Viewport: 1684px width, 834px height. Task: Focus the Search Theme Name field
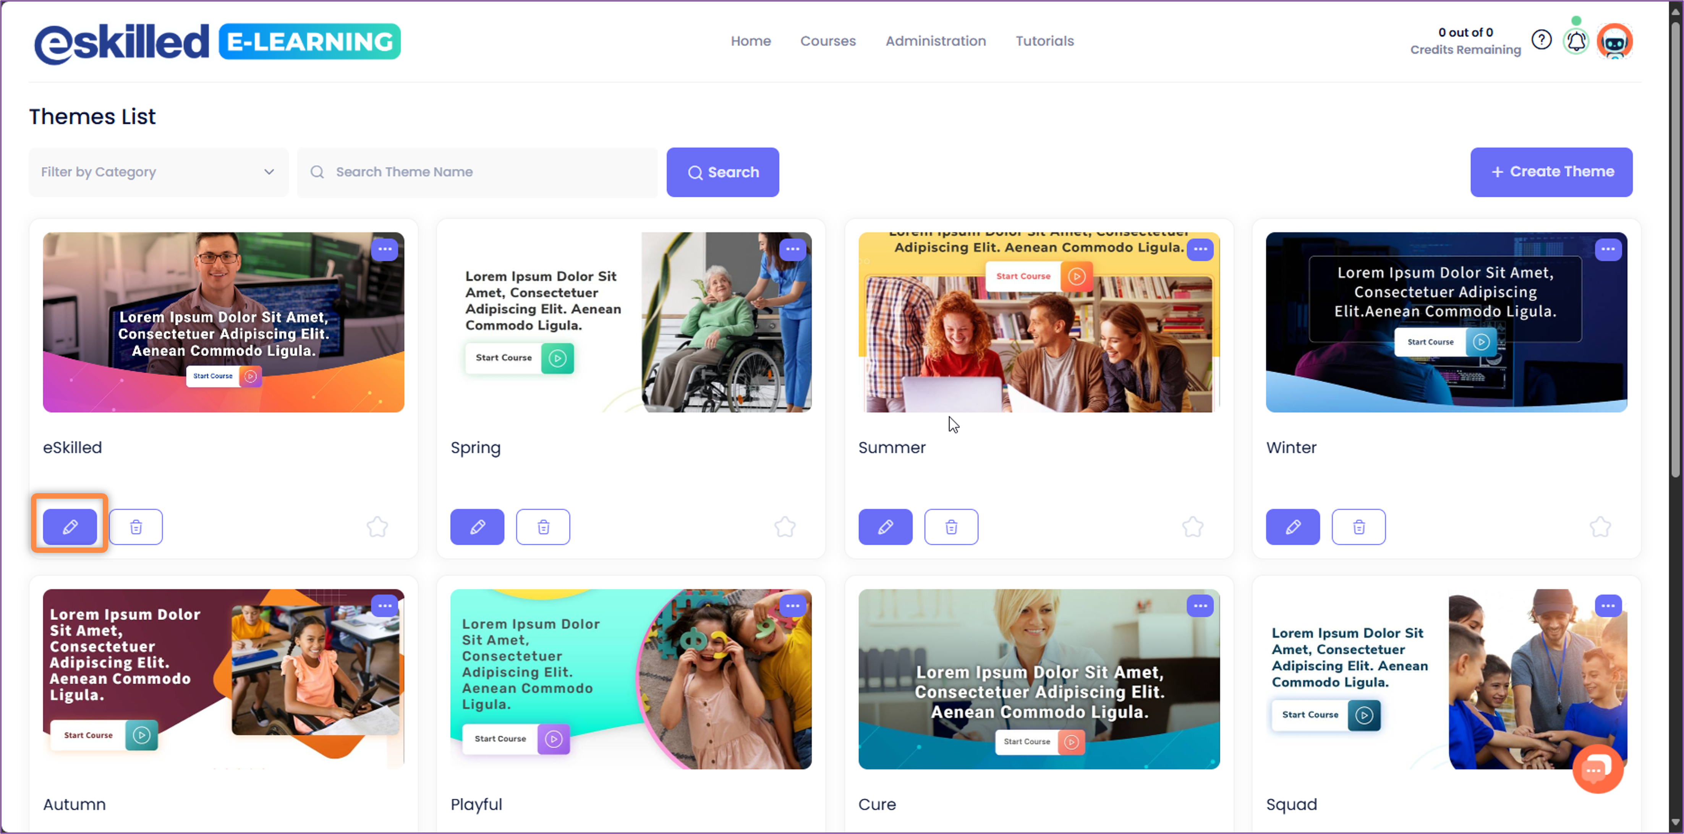click(477, 172)
